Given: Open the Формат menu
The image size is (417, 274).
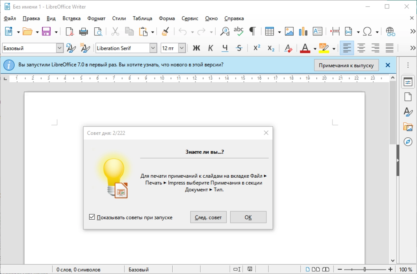Looking at the screenshot, I should pyautogui.click(x=96, y=18).
